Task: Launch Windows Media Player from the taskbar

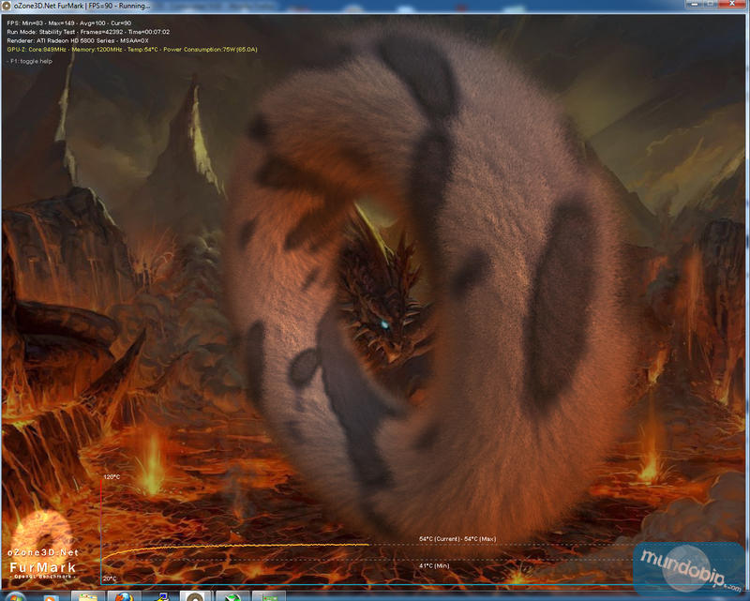Action: pos(51,596)
